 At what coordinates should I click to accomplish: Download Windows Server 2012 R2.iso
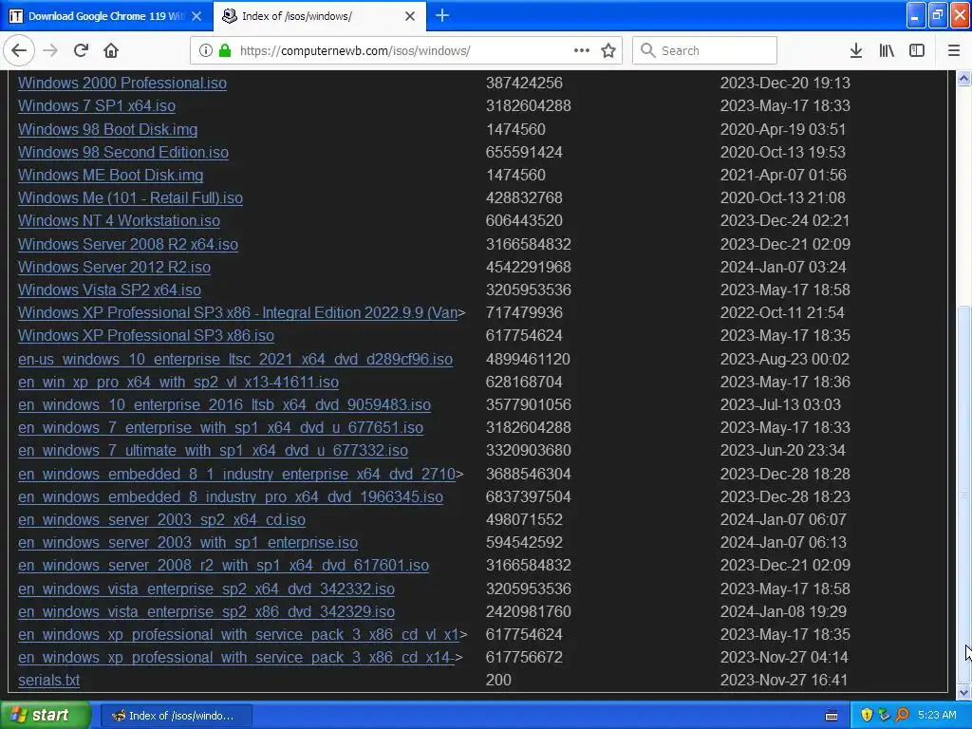coord(114,267)
